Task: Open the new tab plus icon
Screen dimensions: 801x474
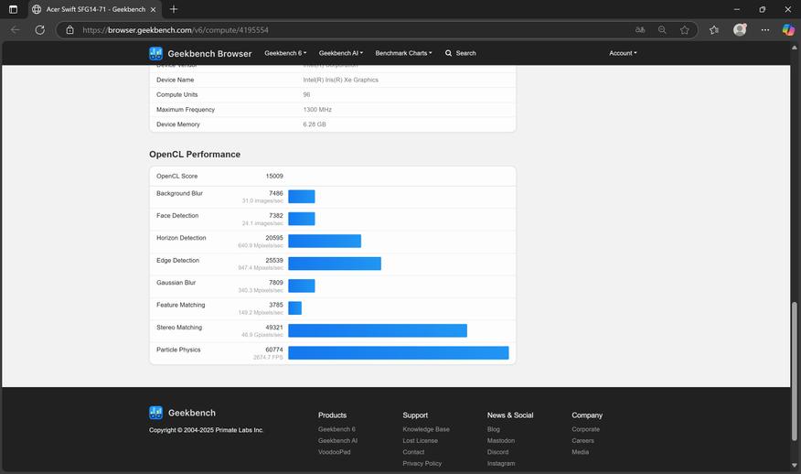Action: [174, 9]
